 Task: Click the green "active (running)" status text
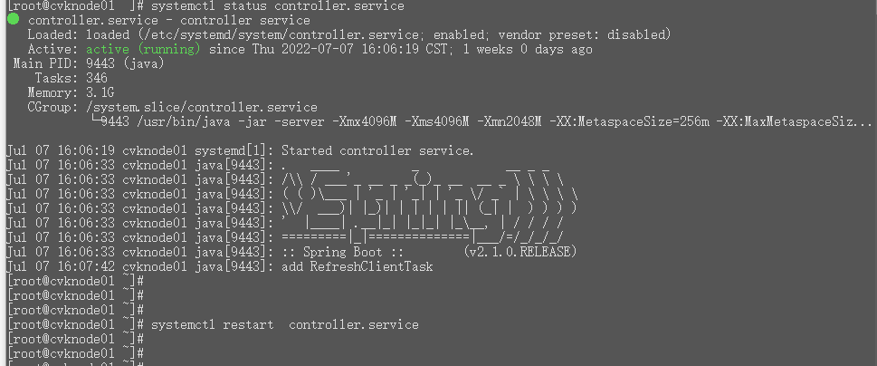134,49
